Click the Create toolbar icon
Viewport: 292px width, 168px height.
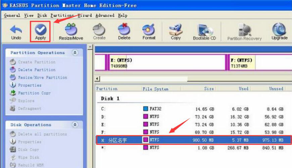pos(99,32)
